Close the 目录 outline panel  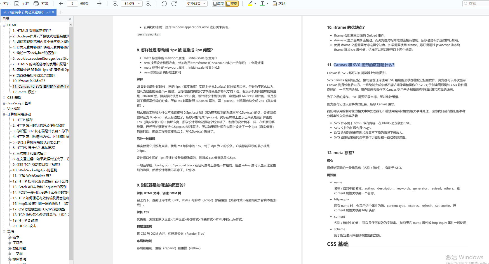tap(70, 19)
